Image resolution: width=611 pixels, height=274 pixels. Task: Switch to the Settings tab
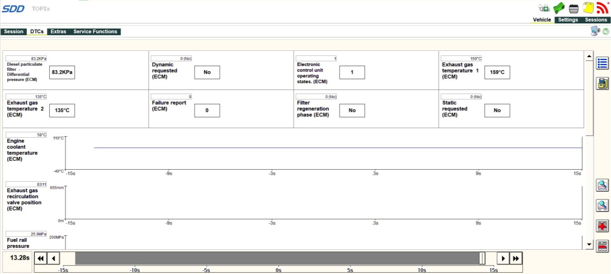(x=568, y=20)
